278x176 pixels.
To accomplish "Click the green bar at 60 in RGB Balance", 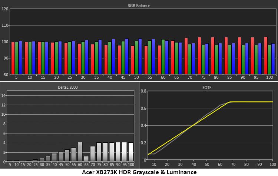I will coord(163,57).
